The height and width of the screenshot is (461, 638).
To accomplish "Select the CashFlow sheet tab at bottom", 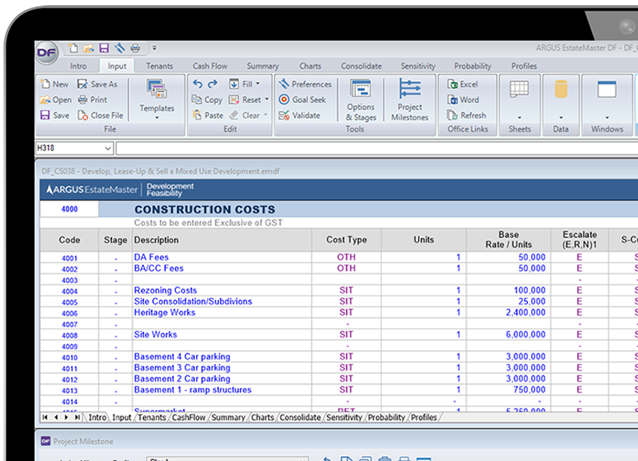I will (188, 417).
